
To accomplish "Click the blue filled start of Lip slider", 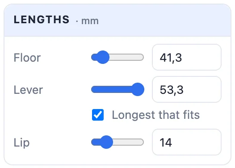I will pyautogui.click(x=96, y=142).
